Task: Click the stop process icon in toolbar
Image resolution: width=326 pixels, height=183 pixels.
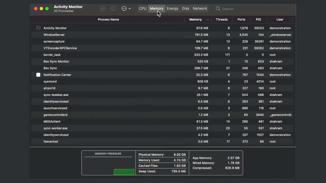Action: coord(103,9)
